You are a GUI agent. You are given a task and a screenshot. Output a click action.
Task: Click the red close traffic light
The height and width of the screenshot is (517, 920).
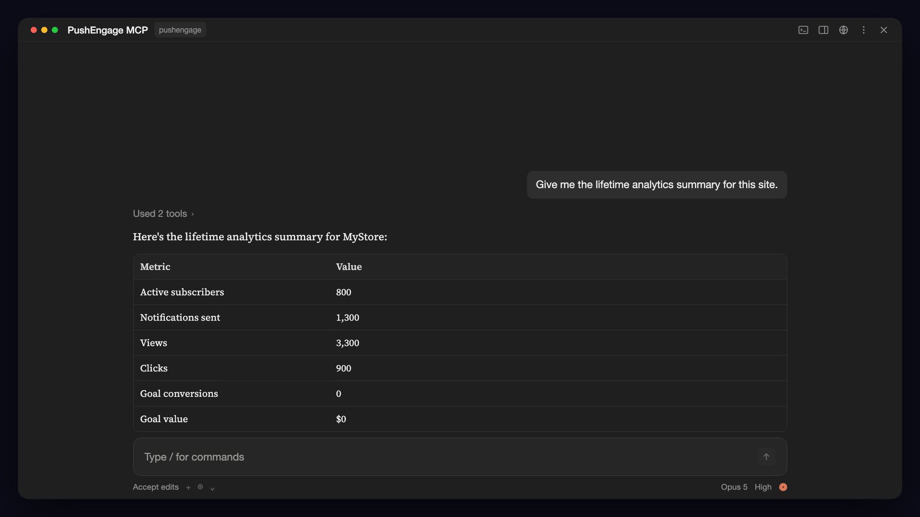pos(34,30)
